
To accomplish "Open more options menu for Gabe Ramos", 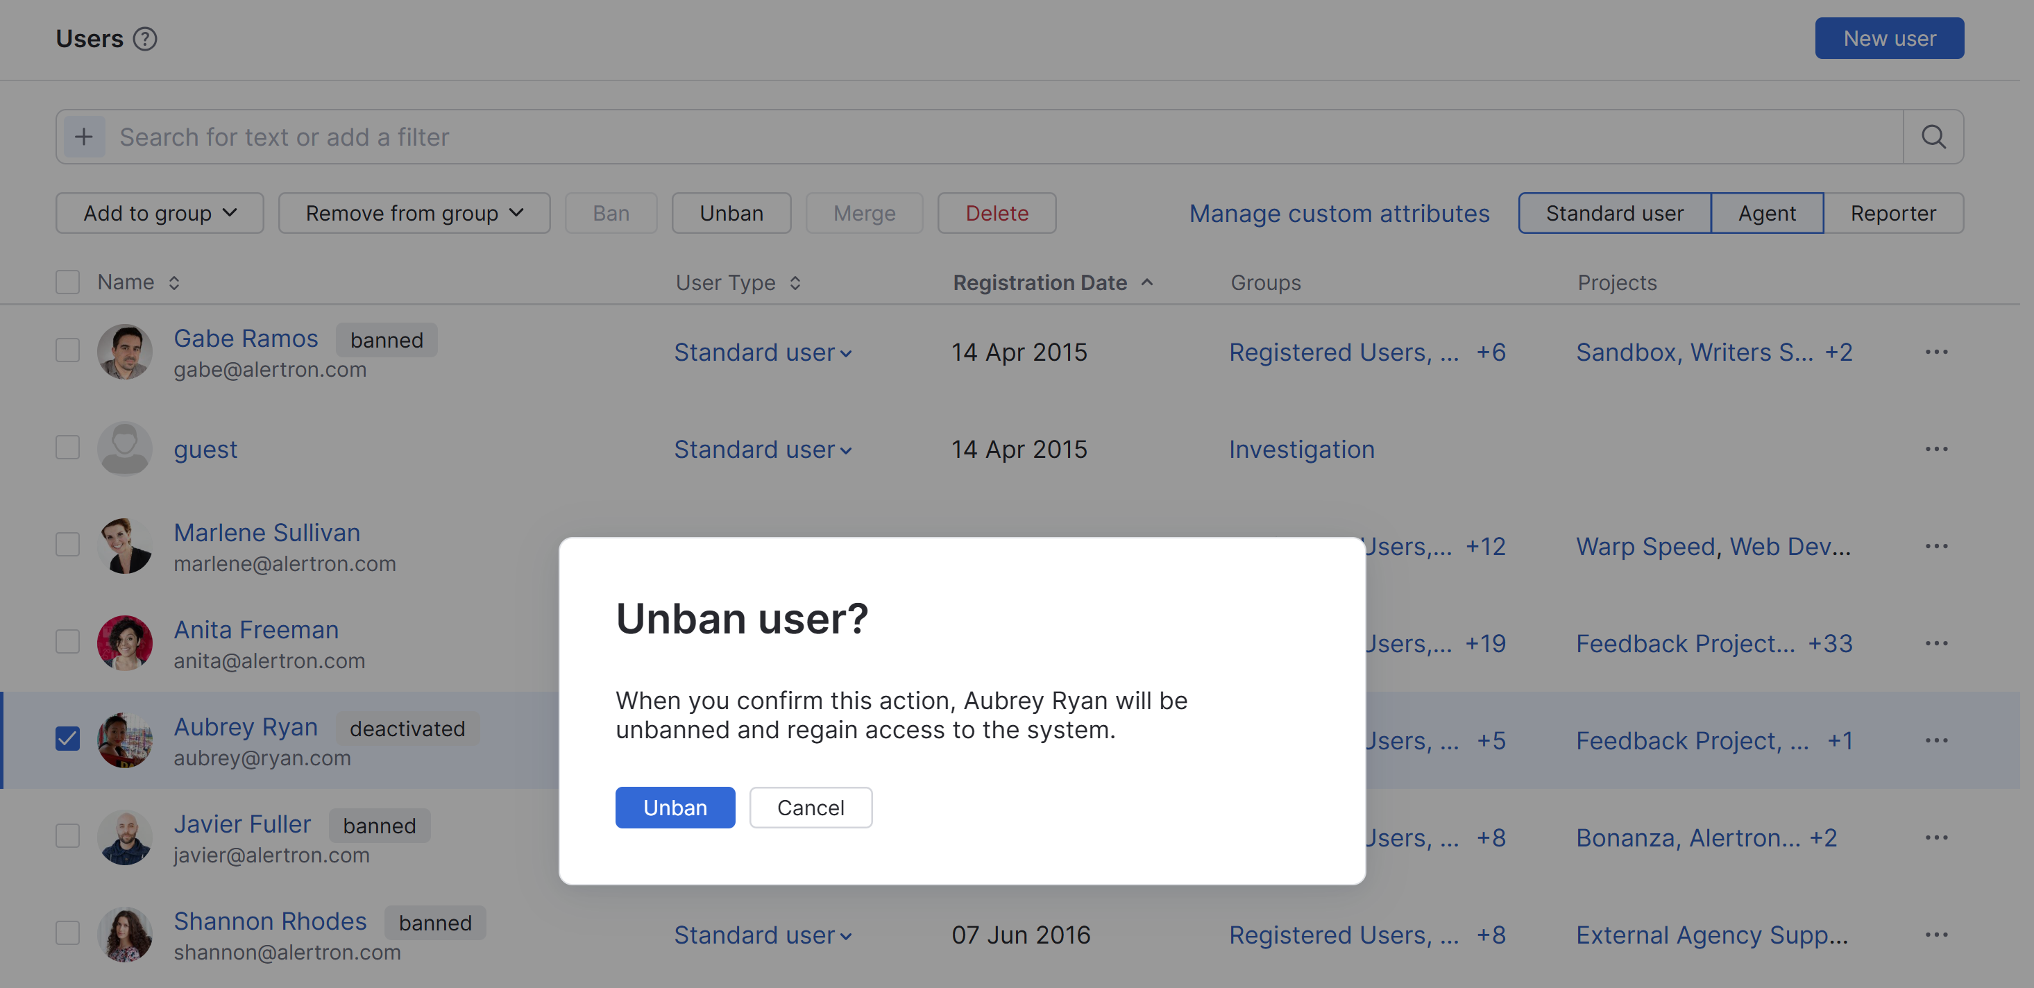I will pos(1936,352).
